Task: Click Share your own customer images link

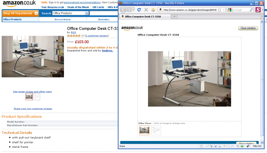Action: click(33, 108)
